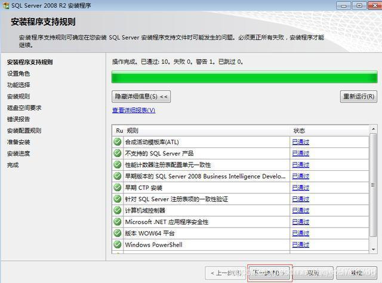Click the 重新运行(R) button
382x283 pixels.
359,97
